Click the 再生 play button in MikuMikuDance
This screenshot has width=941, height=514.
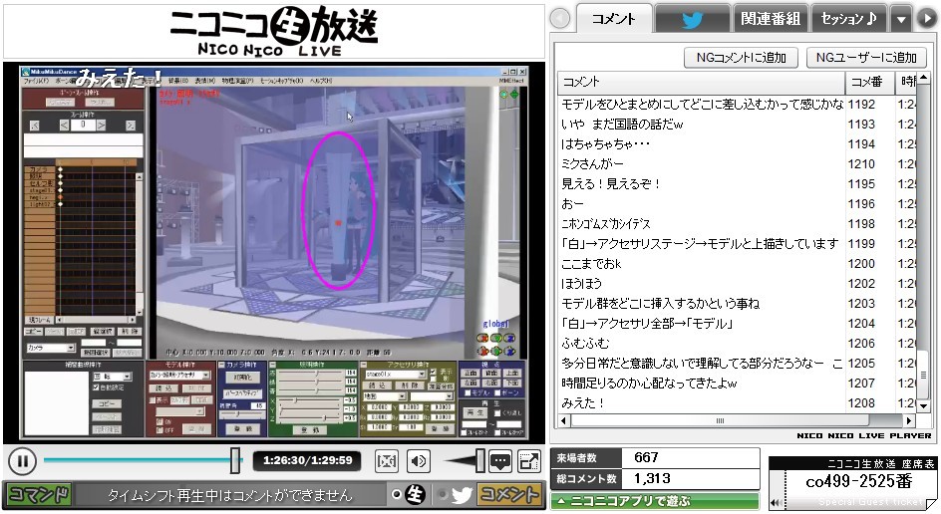[475, 412]
